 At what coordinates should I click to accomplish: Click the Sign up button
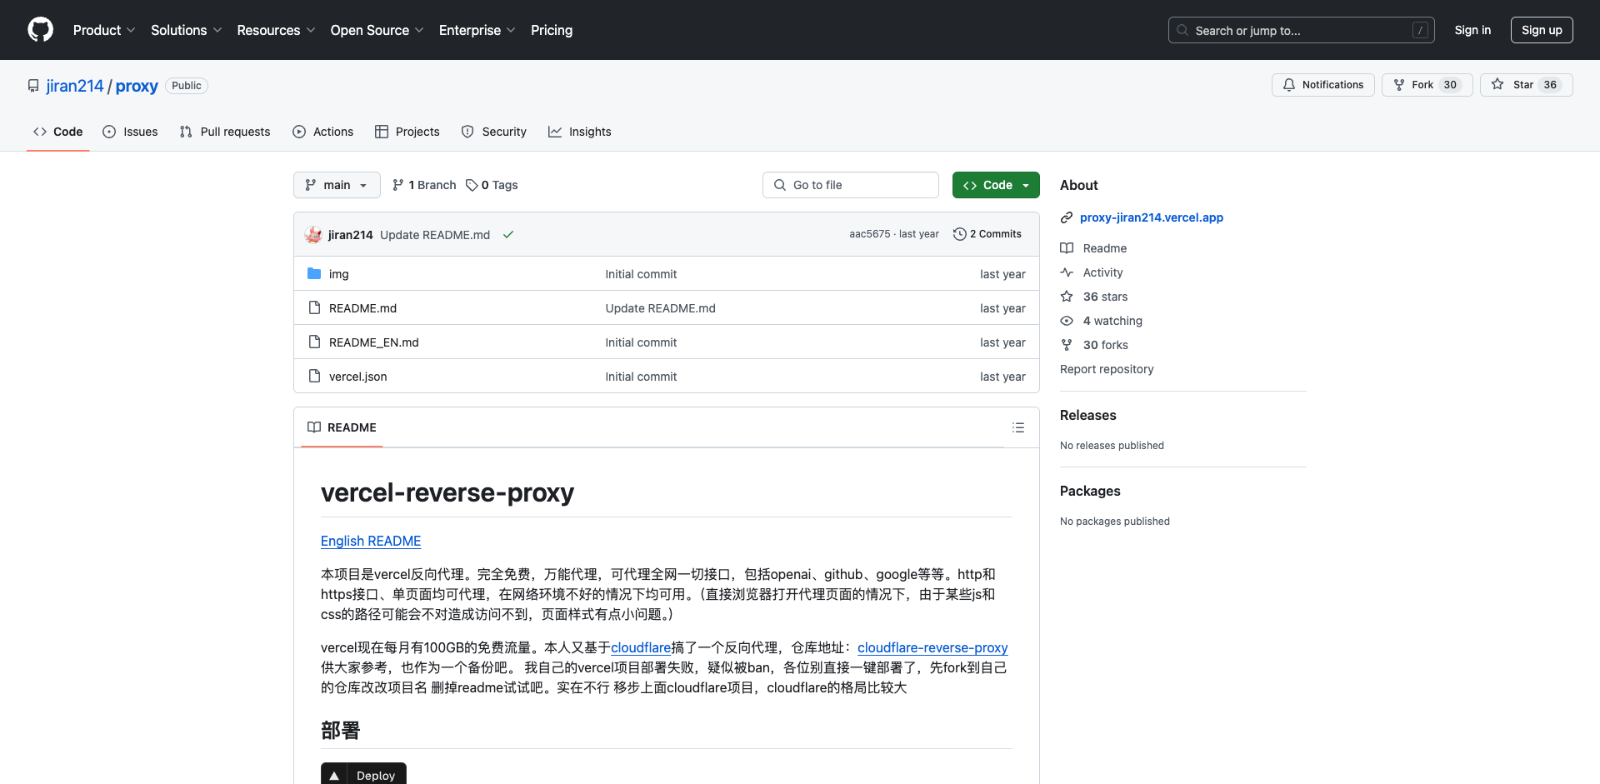[x=1542, y=30]
